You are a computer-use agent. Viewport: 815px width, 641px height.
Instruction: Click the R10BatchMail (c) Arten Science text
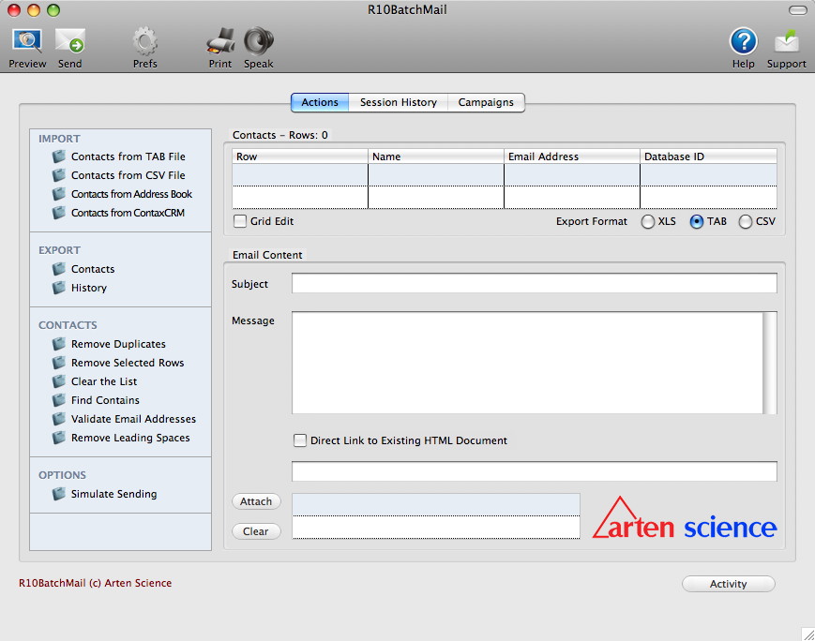tap(95, 583)
